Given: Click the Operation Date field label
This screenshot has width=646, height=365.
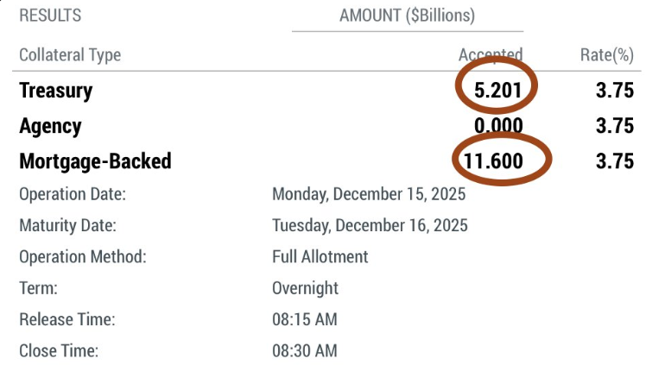Looking at the screenshot, I should pos(73,194).
